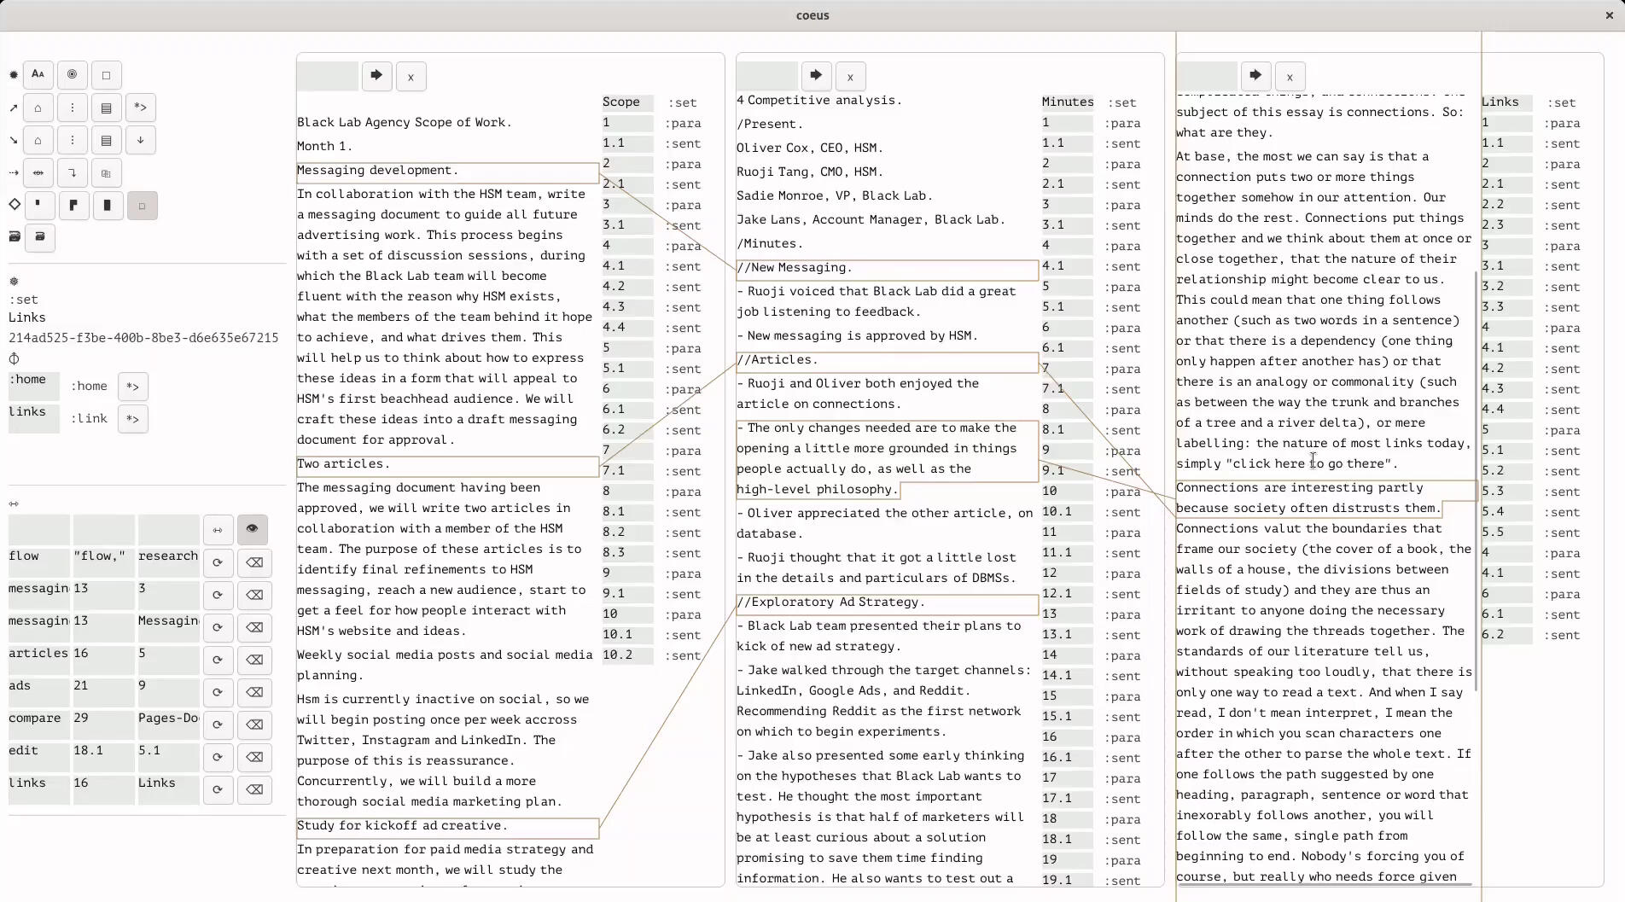This screenshot has height=902, width=1625.
Task: Click the '*>' button next to ':link'
Action: (133, 419)
